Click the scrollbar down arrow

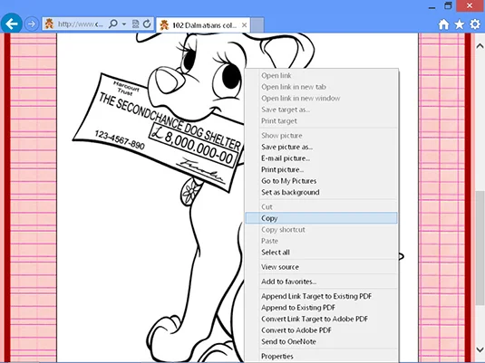[480, 349]
